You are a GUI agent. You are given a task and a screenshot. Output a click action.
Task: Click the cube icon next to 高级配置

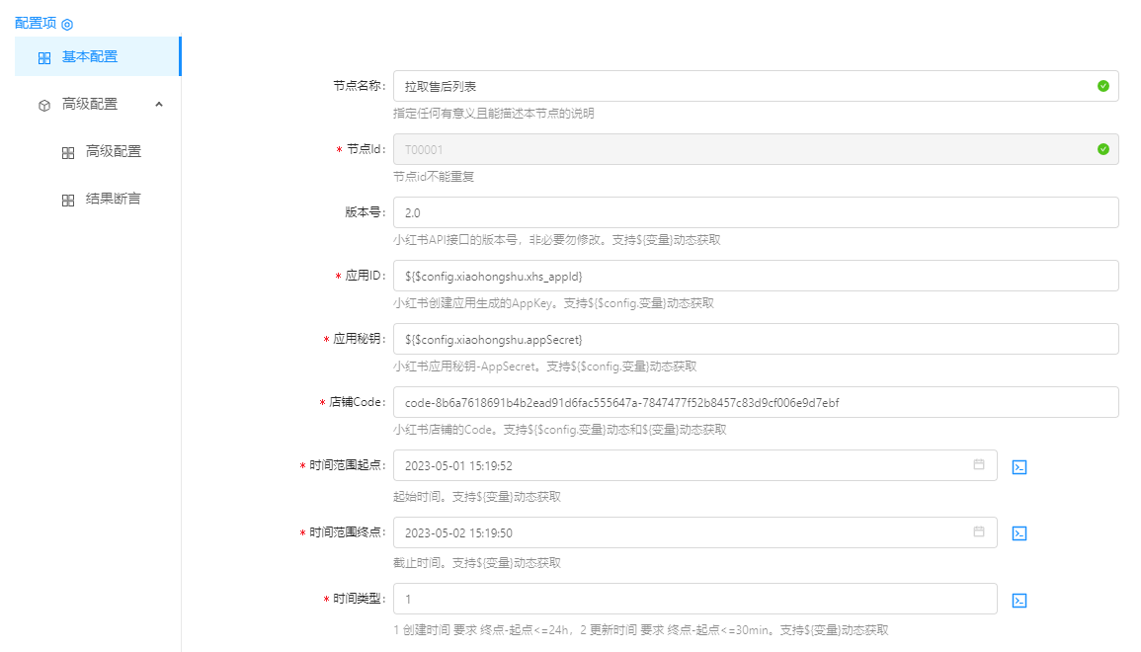pyautogui.click(x=43, y=105)
